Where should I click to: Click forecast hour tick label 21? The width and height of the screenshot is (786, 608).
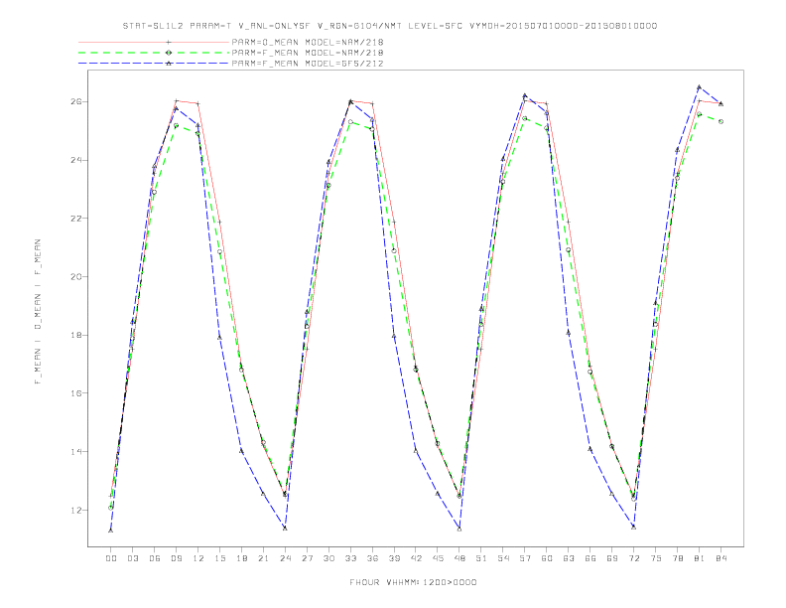(x=263, y=558)
